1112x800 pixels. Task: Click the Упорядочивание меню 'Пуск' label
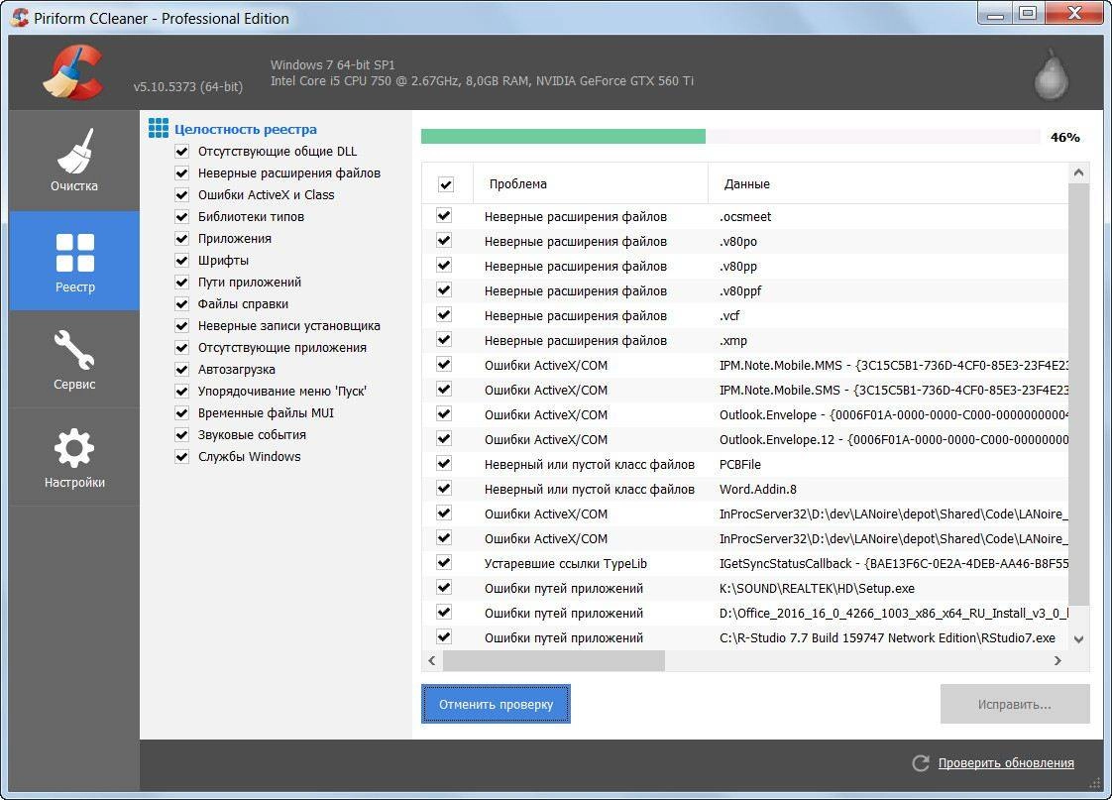[281, 391]
